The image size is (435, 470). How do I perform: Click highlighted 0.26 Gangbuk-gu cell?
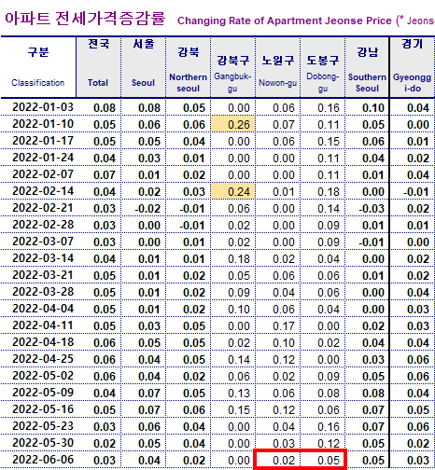click(x=233, y=124)
